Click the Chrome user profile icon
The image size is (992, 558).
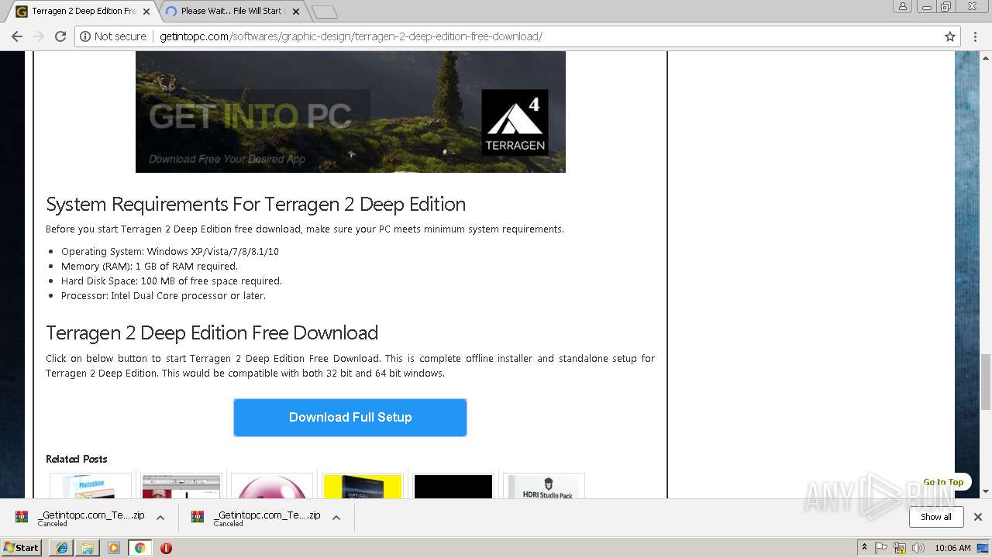coord(902,6)
